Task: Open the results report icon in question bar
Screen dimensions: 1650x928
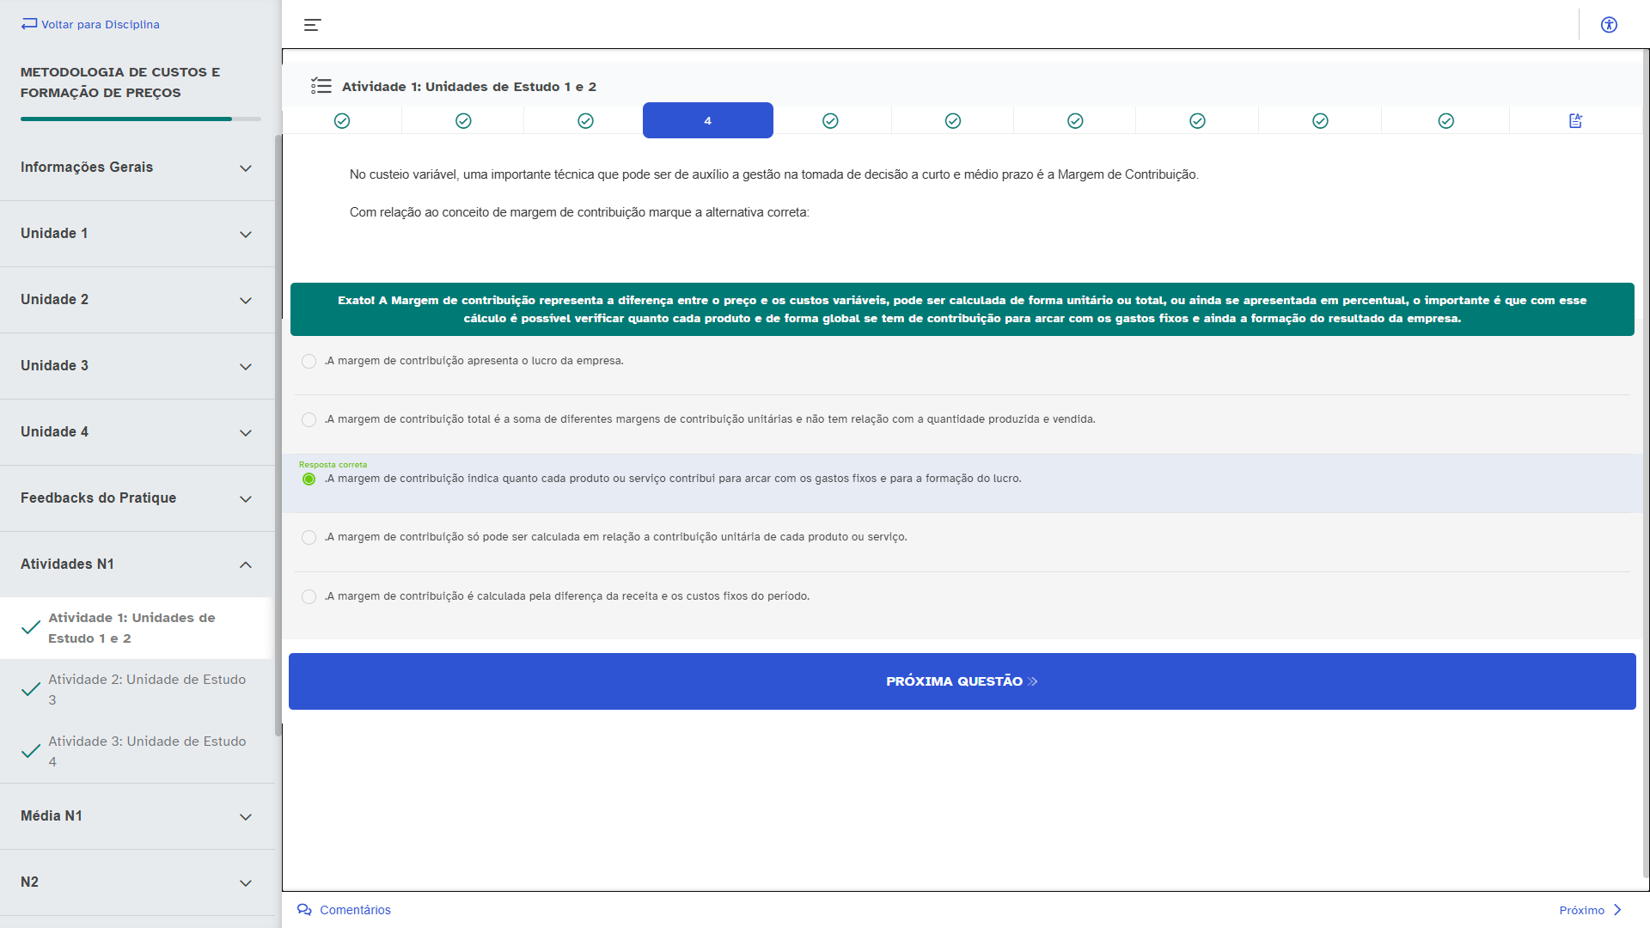Action: point(1575,121)
